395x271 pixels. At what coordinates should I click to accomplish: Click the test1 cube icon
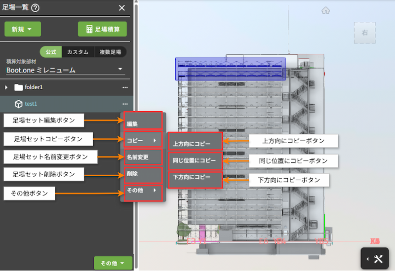click(18, 104)
